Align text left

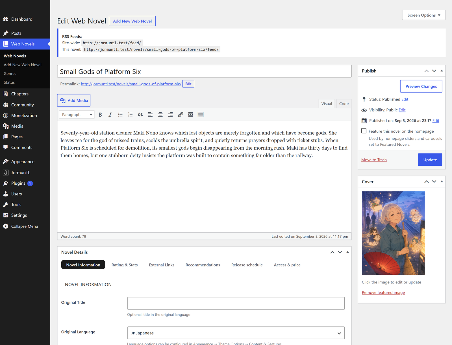tap(150, 115)
